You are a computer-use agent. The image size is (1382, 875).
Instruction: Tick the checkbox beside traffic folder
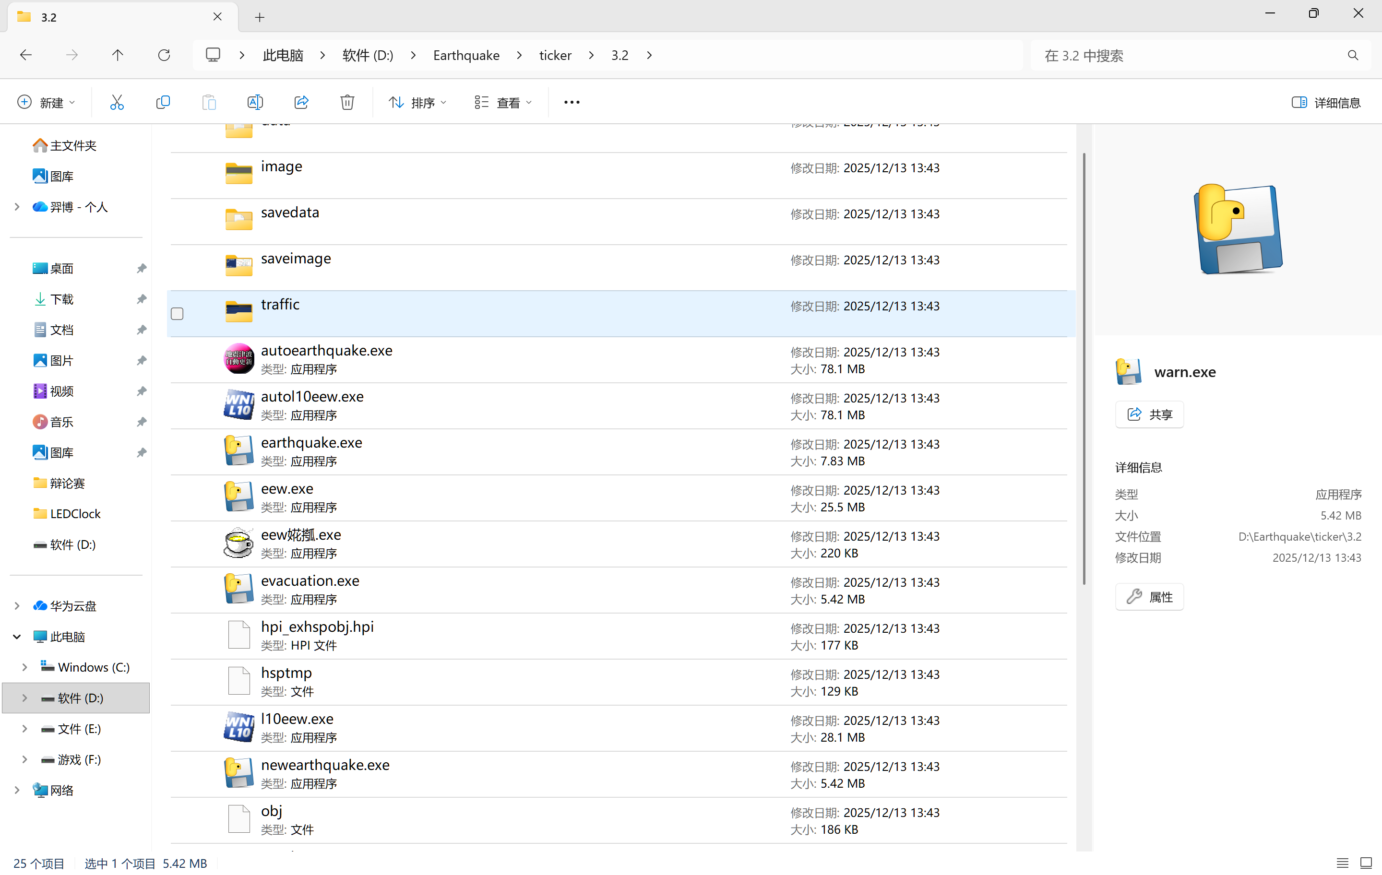click(x=178, y=314)
